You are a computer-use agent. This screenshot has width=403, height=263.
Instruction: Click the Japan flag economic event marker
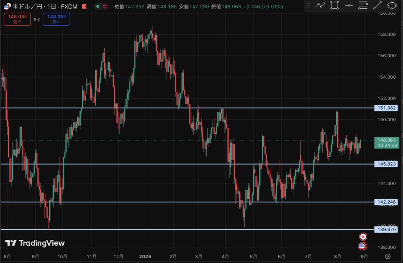point(363,236)
